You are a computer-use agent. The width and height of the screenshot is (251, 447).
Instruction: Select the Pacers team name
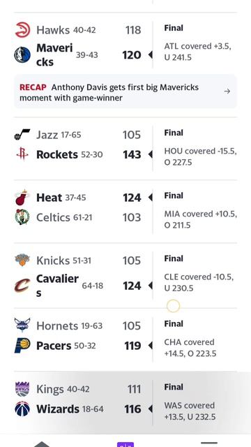[x=54, y=346]
